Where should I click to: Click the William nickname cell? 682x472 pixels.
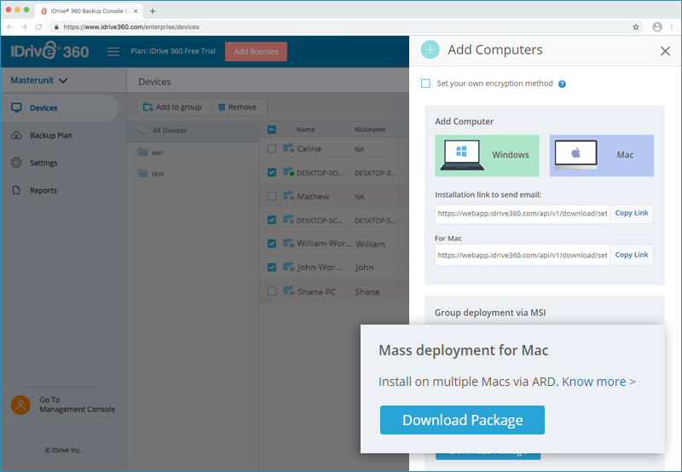370,244
